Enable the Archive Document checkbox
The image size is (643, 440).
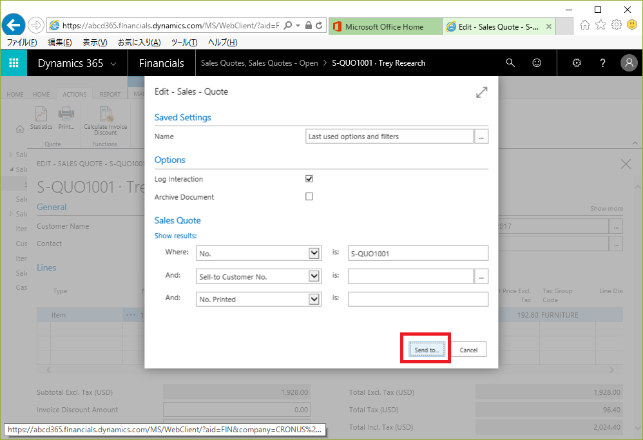(309, 197)
